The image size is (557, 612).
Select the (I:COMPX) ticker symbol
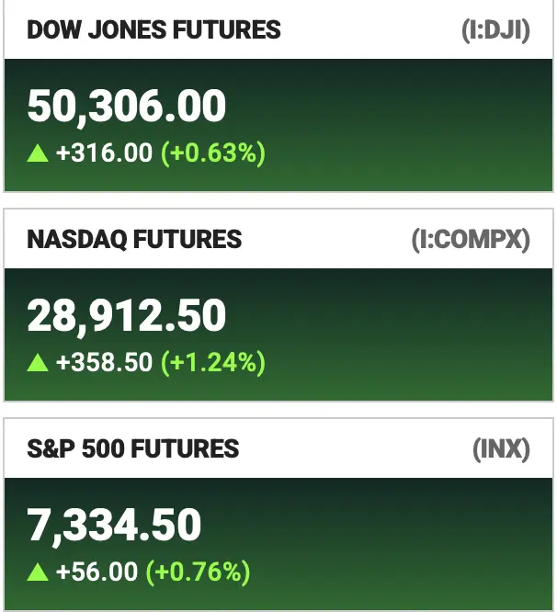[x=472, y=239]
